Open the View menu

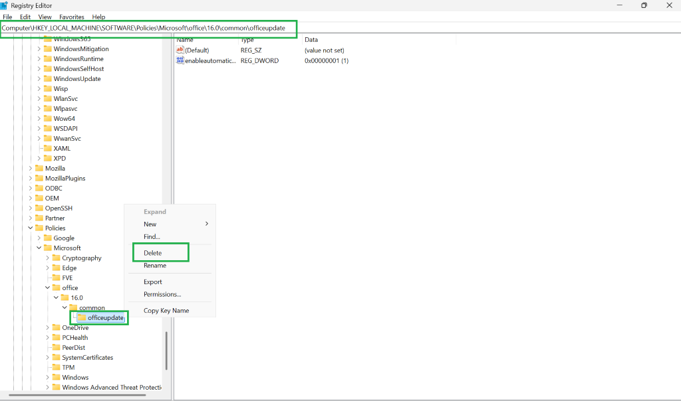pyautogui.click(x=45, y=17)
